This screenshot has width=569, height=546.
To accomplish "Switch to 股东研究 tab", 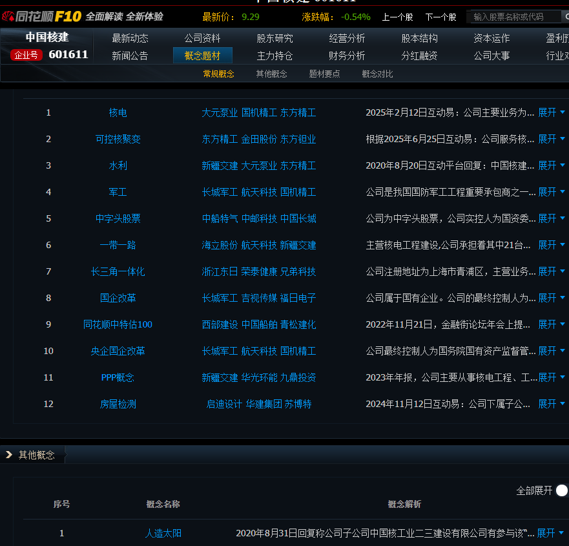I will [x=274, y=38].
